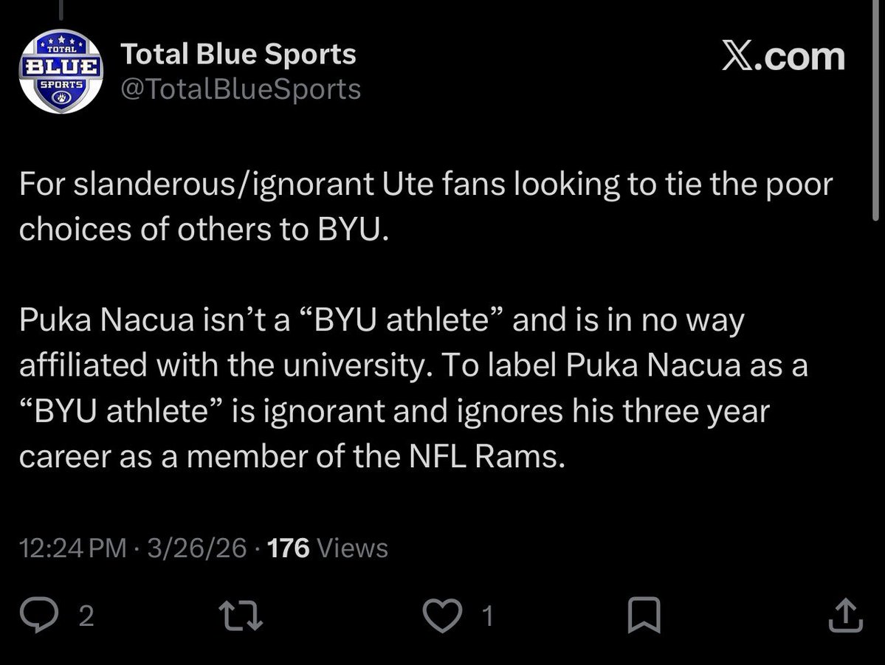Select the "Puka Nacua isn't a" paragraph

pos(414,387)
